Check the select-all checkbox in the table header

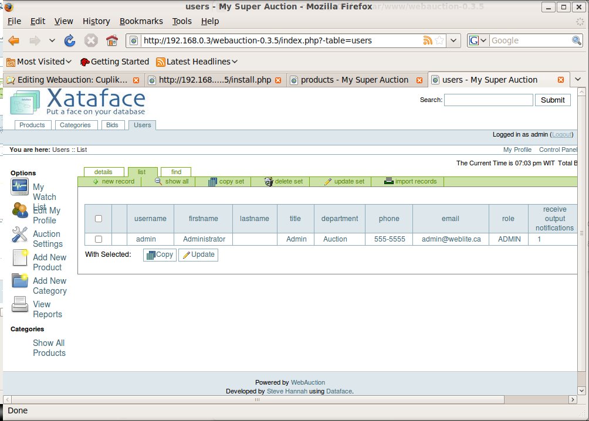pos(99,219)
